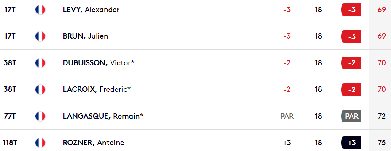Click the red -2 badge in Lacroix's row
Screen dimensions: 391x151
[351, 89]
